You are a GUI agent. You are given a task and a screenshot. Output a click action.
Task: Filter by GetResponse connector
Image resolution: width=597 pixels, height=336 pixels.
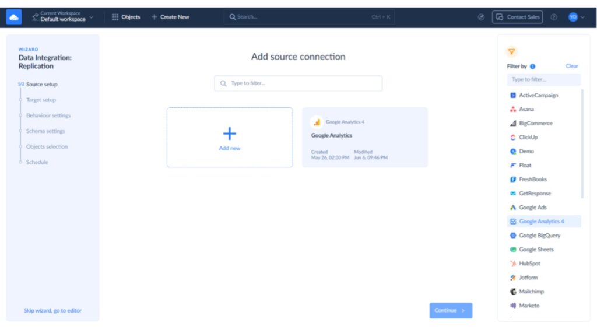point(544,194)
